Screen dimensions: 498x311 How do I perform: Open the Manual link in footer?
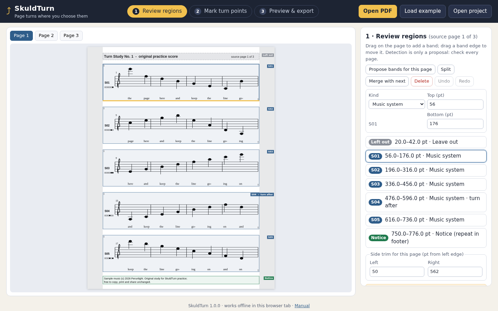[x=302, y=306]
